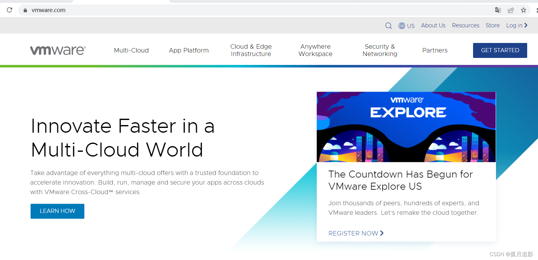Open the Security & Networking menu
Viewport: 538px width, 260px height.
click(380, 50)
